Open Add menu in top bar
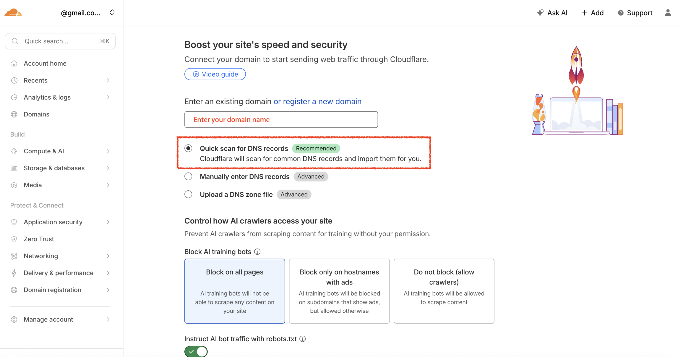This screenshot has height=357, width=683. coord(592,13)
